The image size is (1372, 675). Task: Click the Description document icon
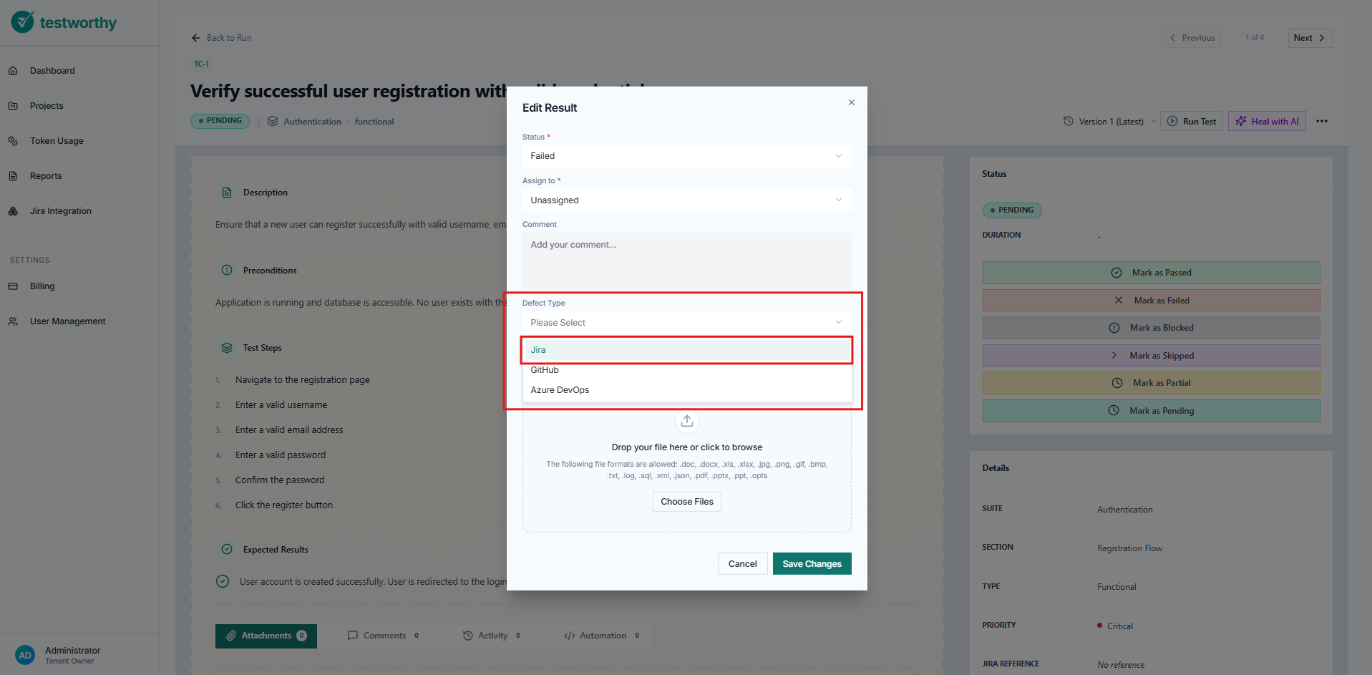(227, 193)
